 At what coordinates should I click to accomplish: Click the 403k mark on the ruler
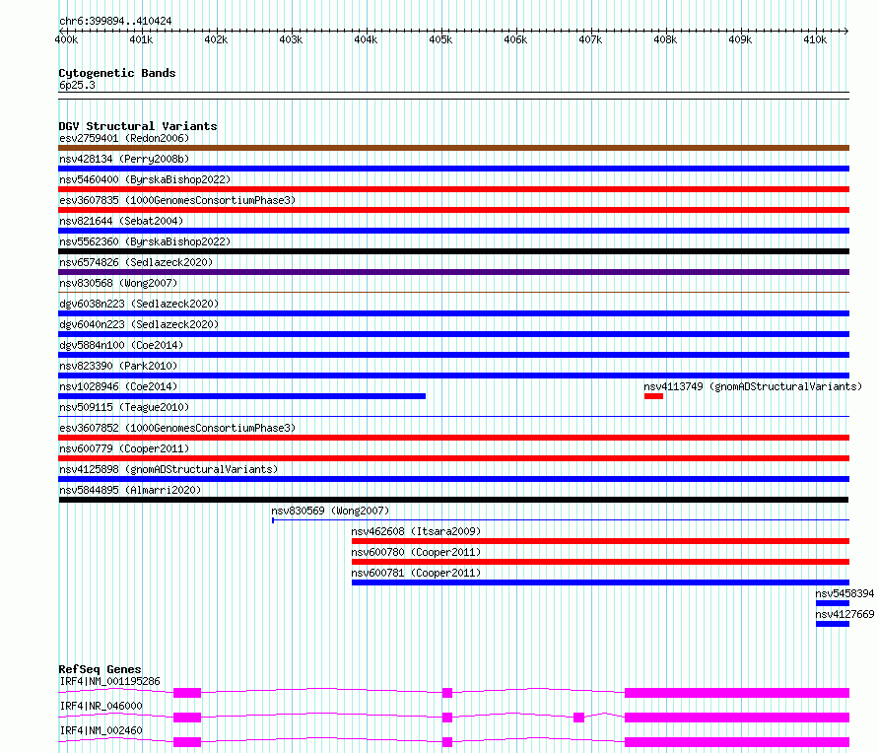point(291,39)
